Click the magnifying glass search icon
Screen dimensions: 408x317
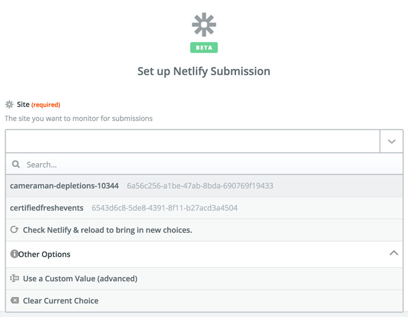(16, 165)
